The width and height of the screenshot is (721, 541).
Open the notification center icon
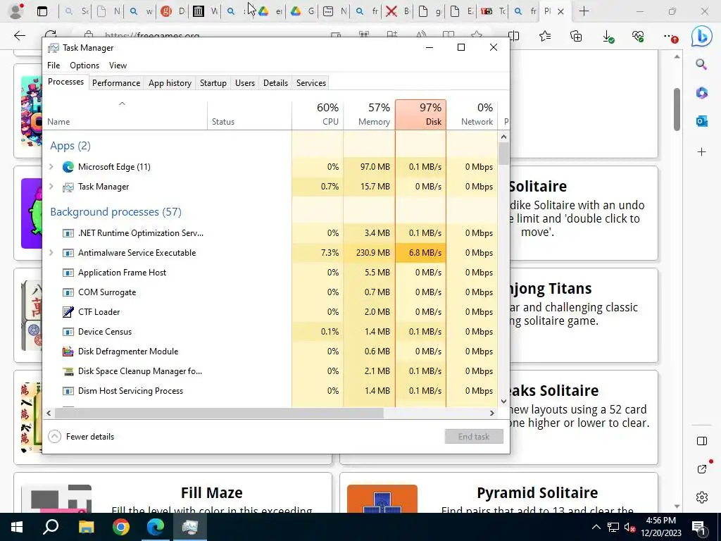(x=698, y=527)
